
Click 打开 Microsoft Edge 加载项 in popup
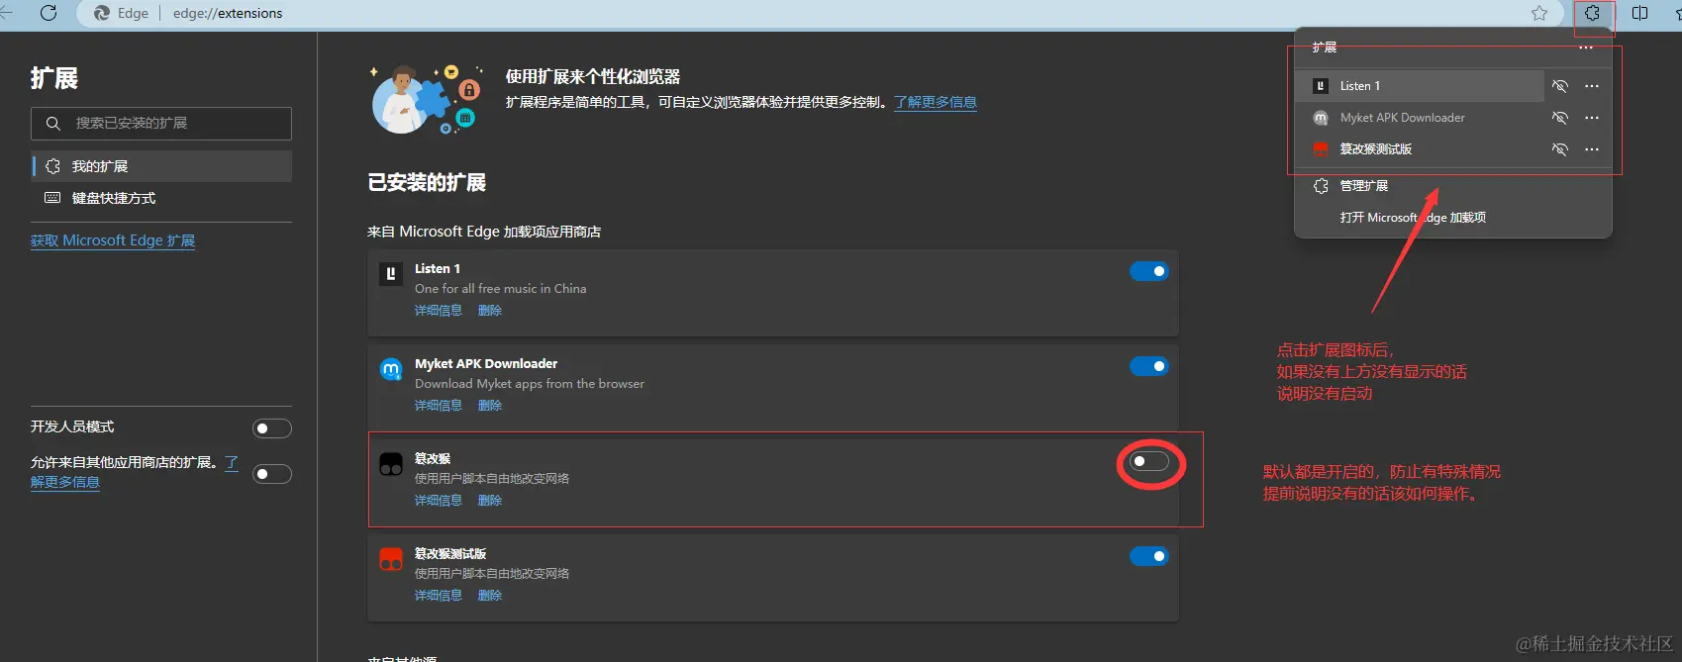click(x=1453, y=218)
